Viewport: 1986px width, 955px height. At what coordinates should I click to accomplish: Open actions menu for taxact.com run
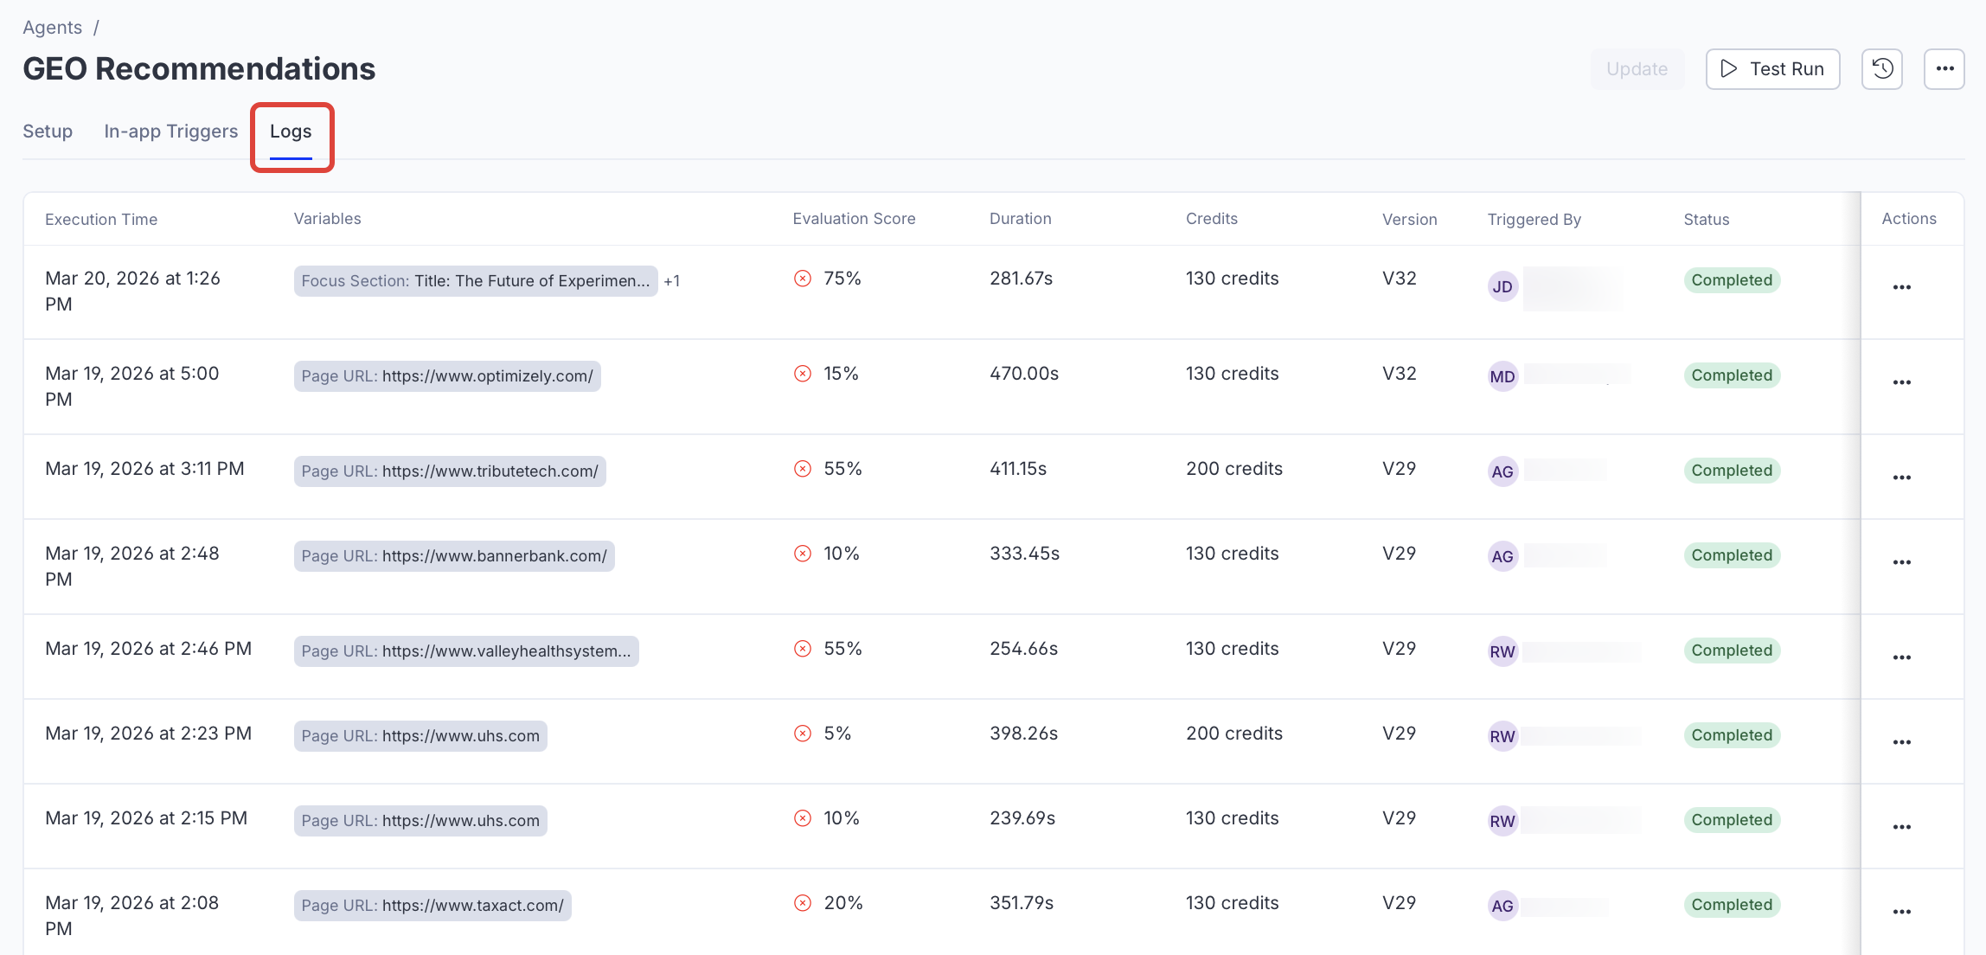click(x=1901, y=912)
